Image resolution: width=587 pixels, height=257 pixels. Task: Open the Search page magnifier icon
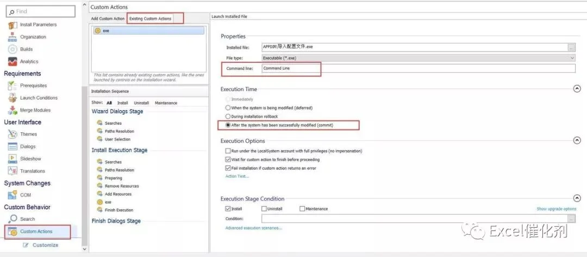pos(13,219)
